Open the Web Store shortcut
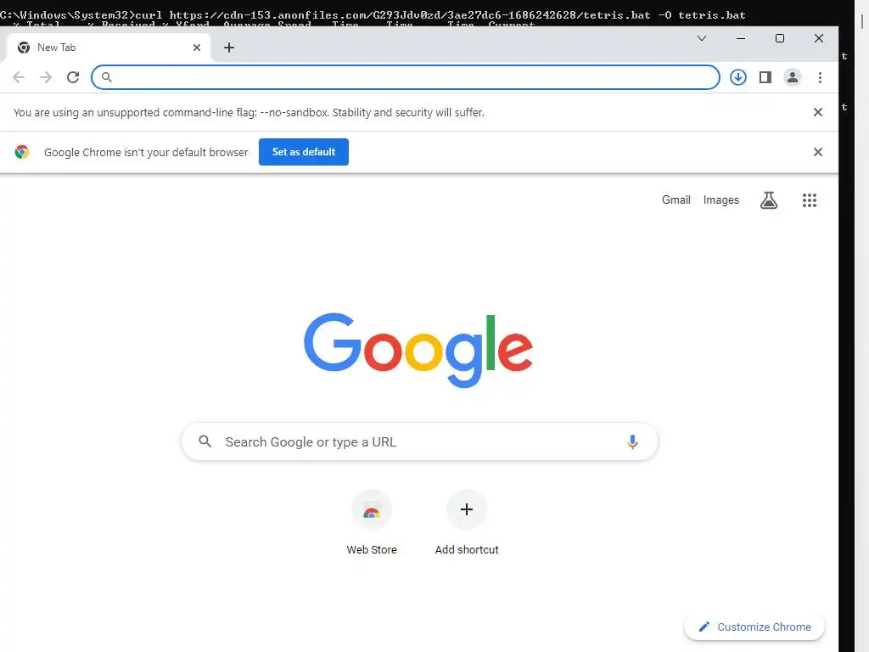The image size is (869, 652). (372, 523)
